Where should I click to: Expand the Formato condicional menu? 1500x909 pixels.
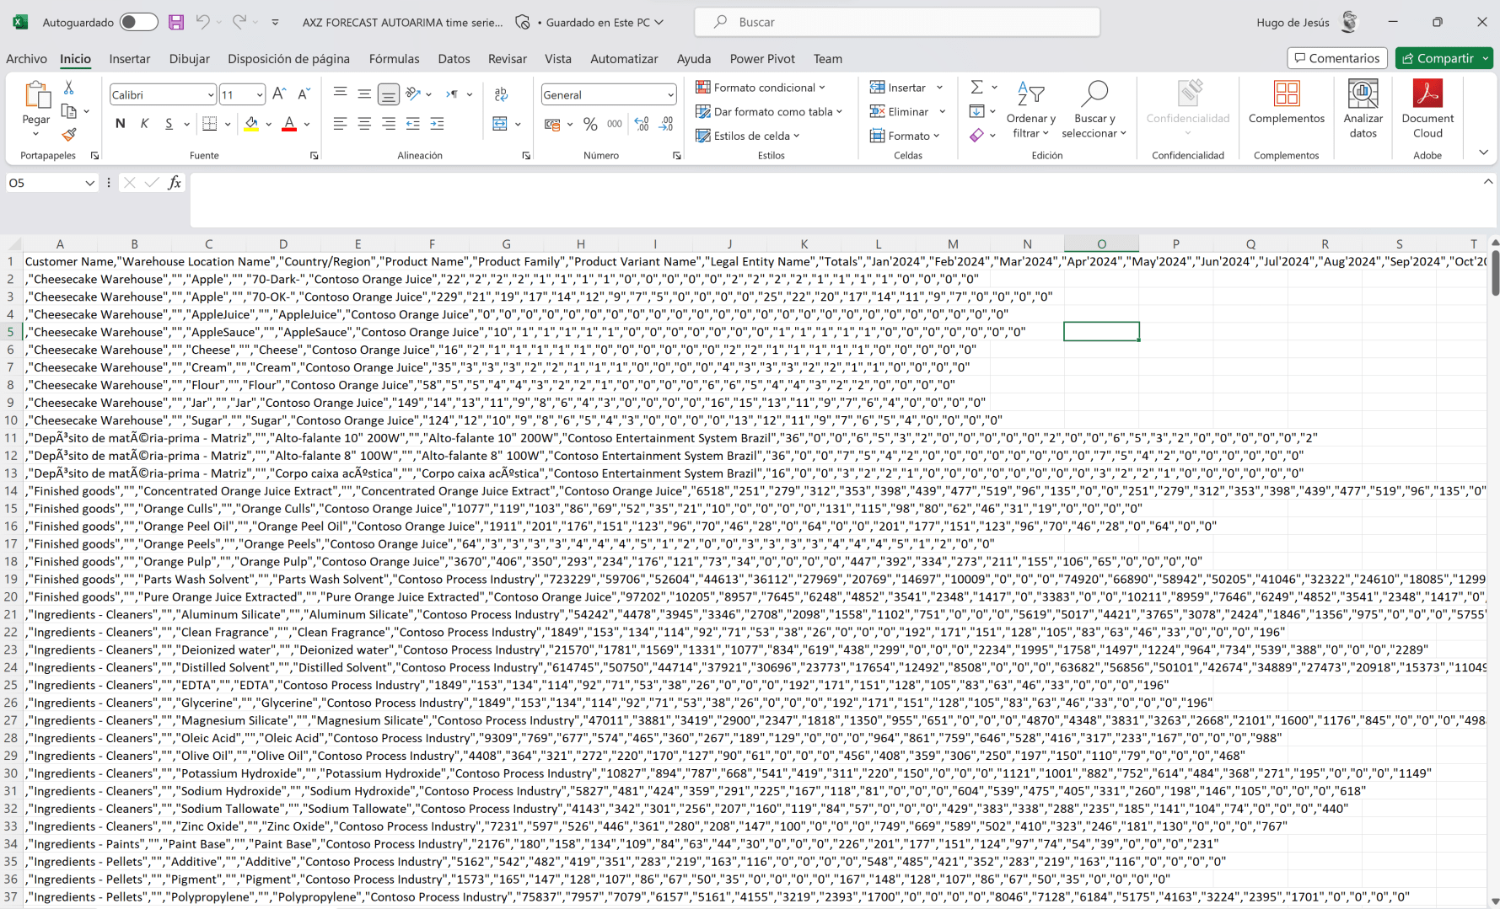[x=761, y=88]
